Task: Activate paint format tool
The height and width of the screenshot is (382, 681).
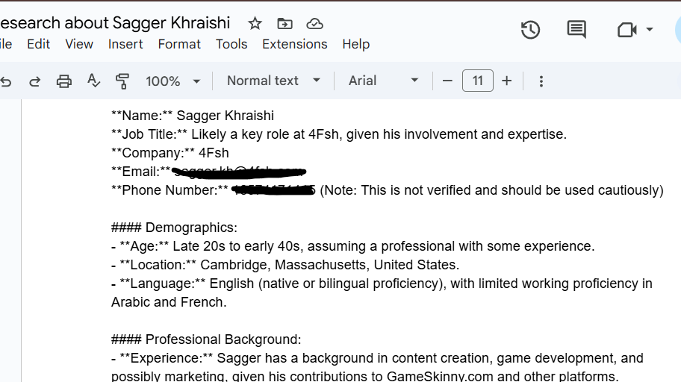Action: [122, 81]
